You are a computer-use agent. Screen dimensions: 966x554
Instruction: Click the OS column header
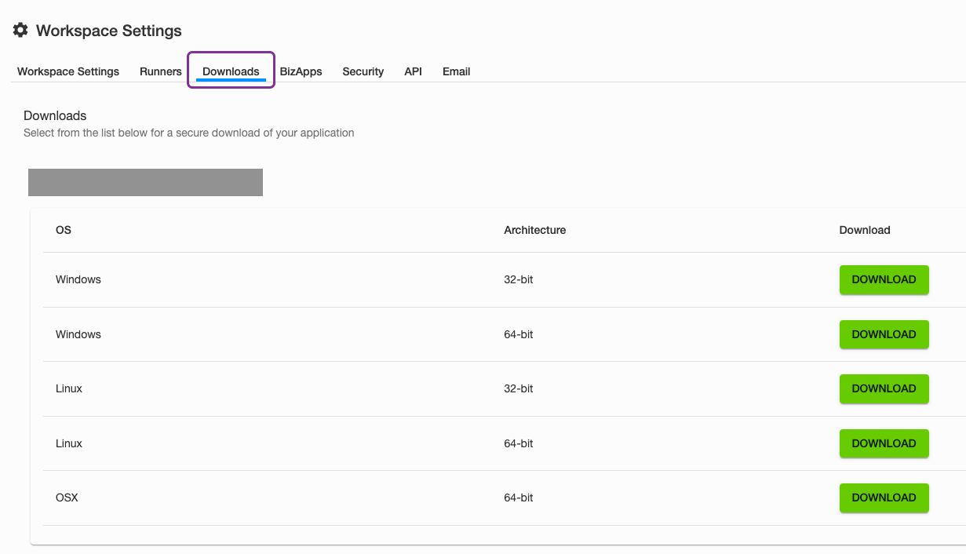pos(64,230)
